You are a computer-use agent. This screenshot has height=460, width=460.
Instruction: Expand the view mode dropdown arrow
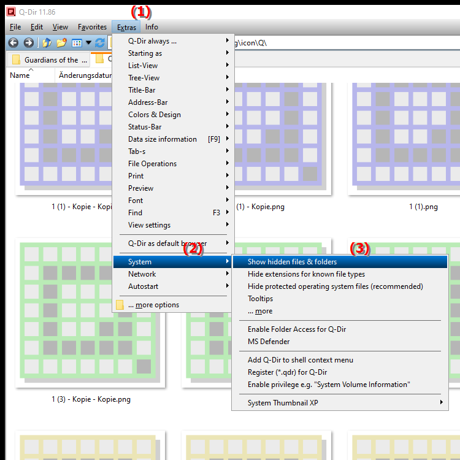point(88,43)
